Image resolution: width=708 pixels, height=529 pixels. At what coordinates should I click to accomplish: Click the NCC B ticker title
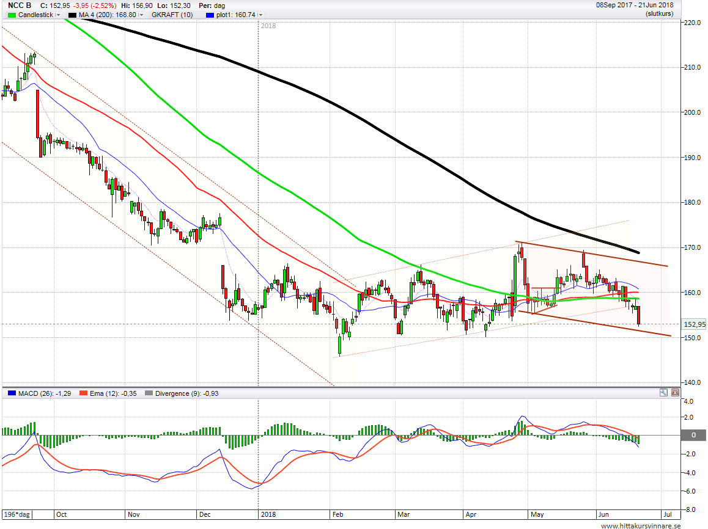click(20, 5)
